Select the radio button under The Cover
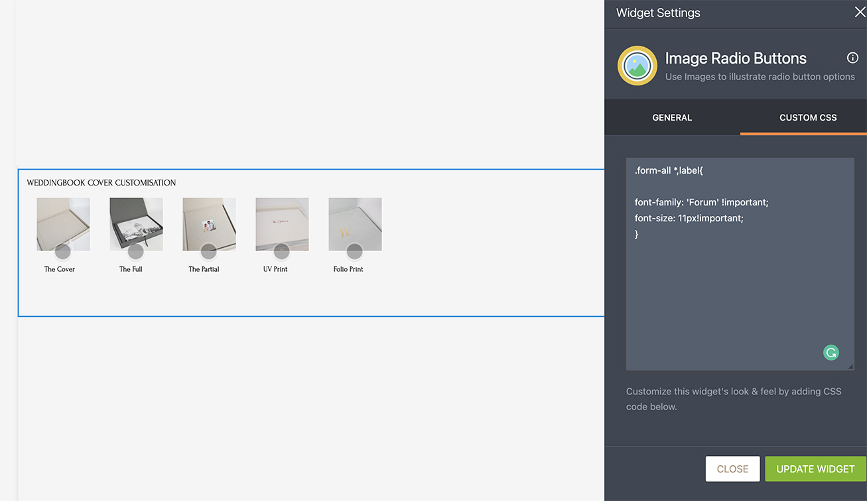 coord(63,252)
